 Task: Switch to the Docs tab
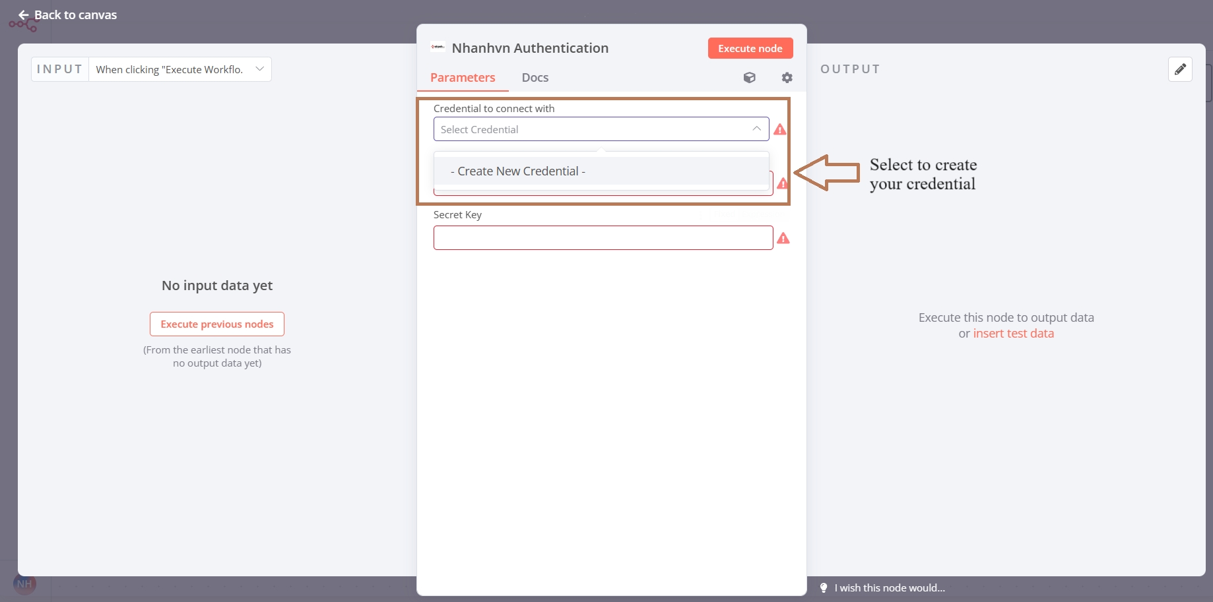click(535, 78)
